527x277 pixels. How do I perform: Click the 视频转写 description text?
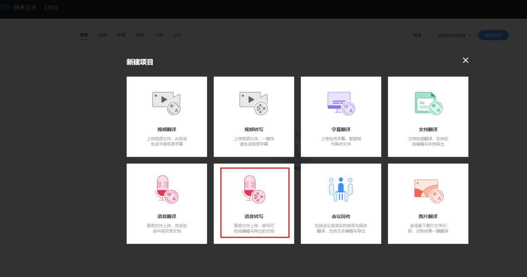[254, 141]
